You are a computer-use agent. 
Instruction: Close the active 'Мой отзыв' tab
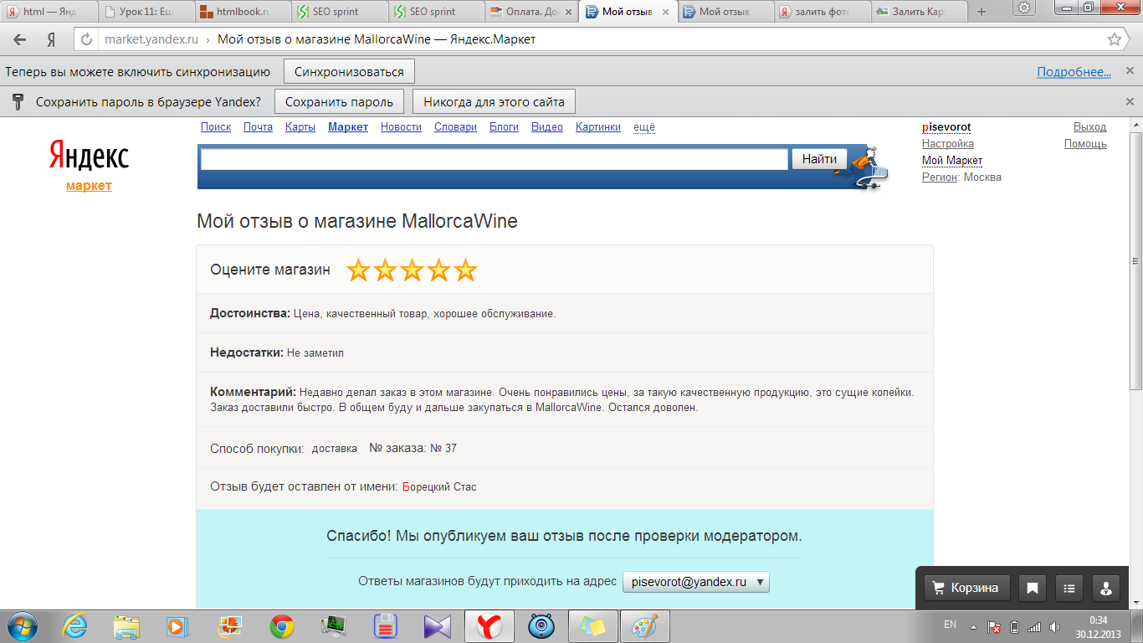pos(667,12)
